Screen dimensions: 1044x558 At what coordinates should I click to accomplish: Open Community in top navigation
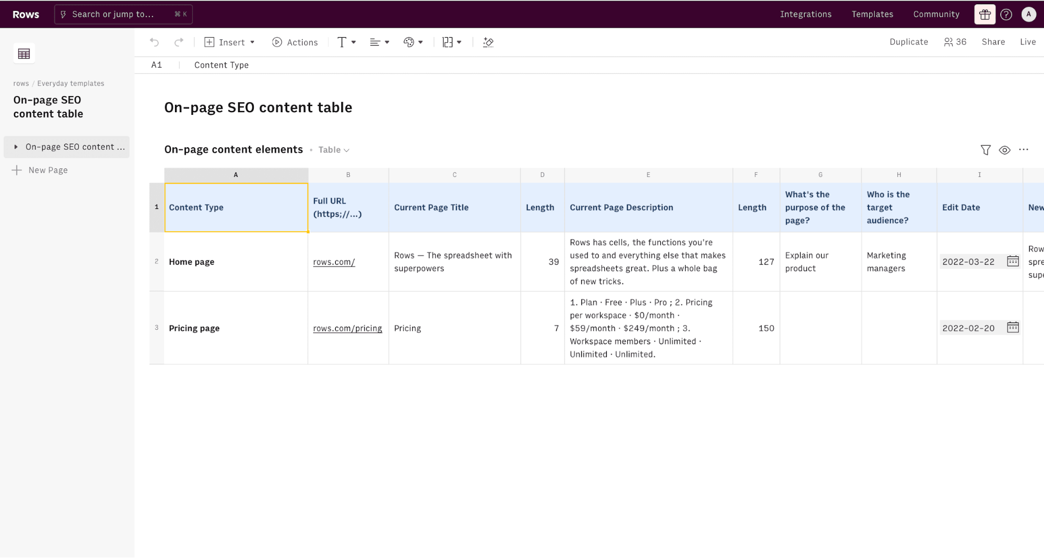[936, 14]
